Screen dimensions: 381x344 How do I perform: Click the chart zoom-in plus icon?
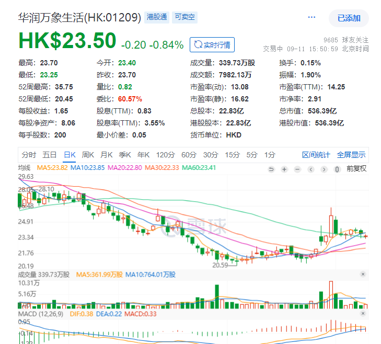284,169
